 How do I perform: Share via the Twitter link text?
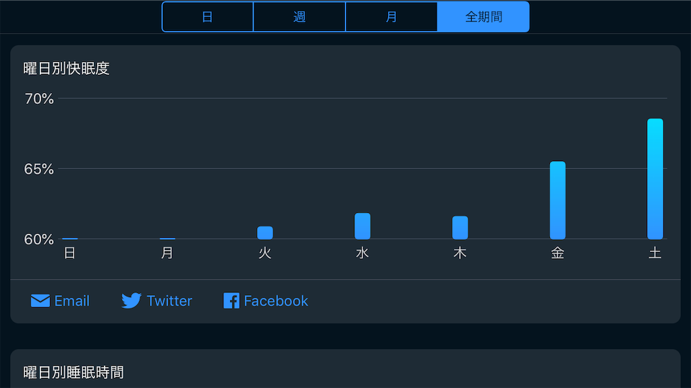[x=169, y=301]
